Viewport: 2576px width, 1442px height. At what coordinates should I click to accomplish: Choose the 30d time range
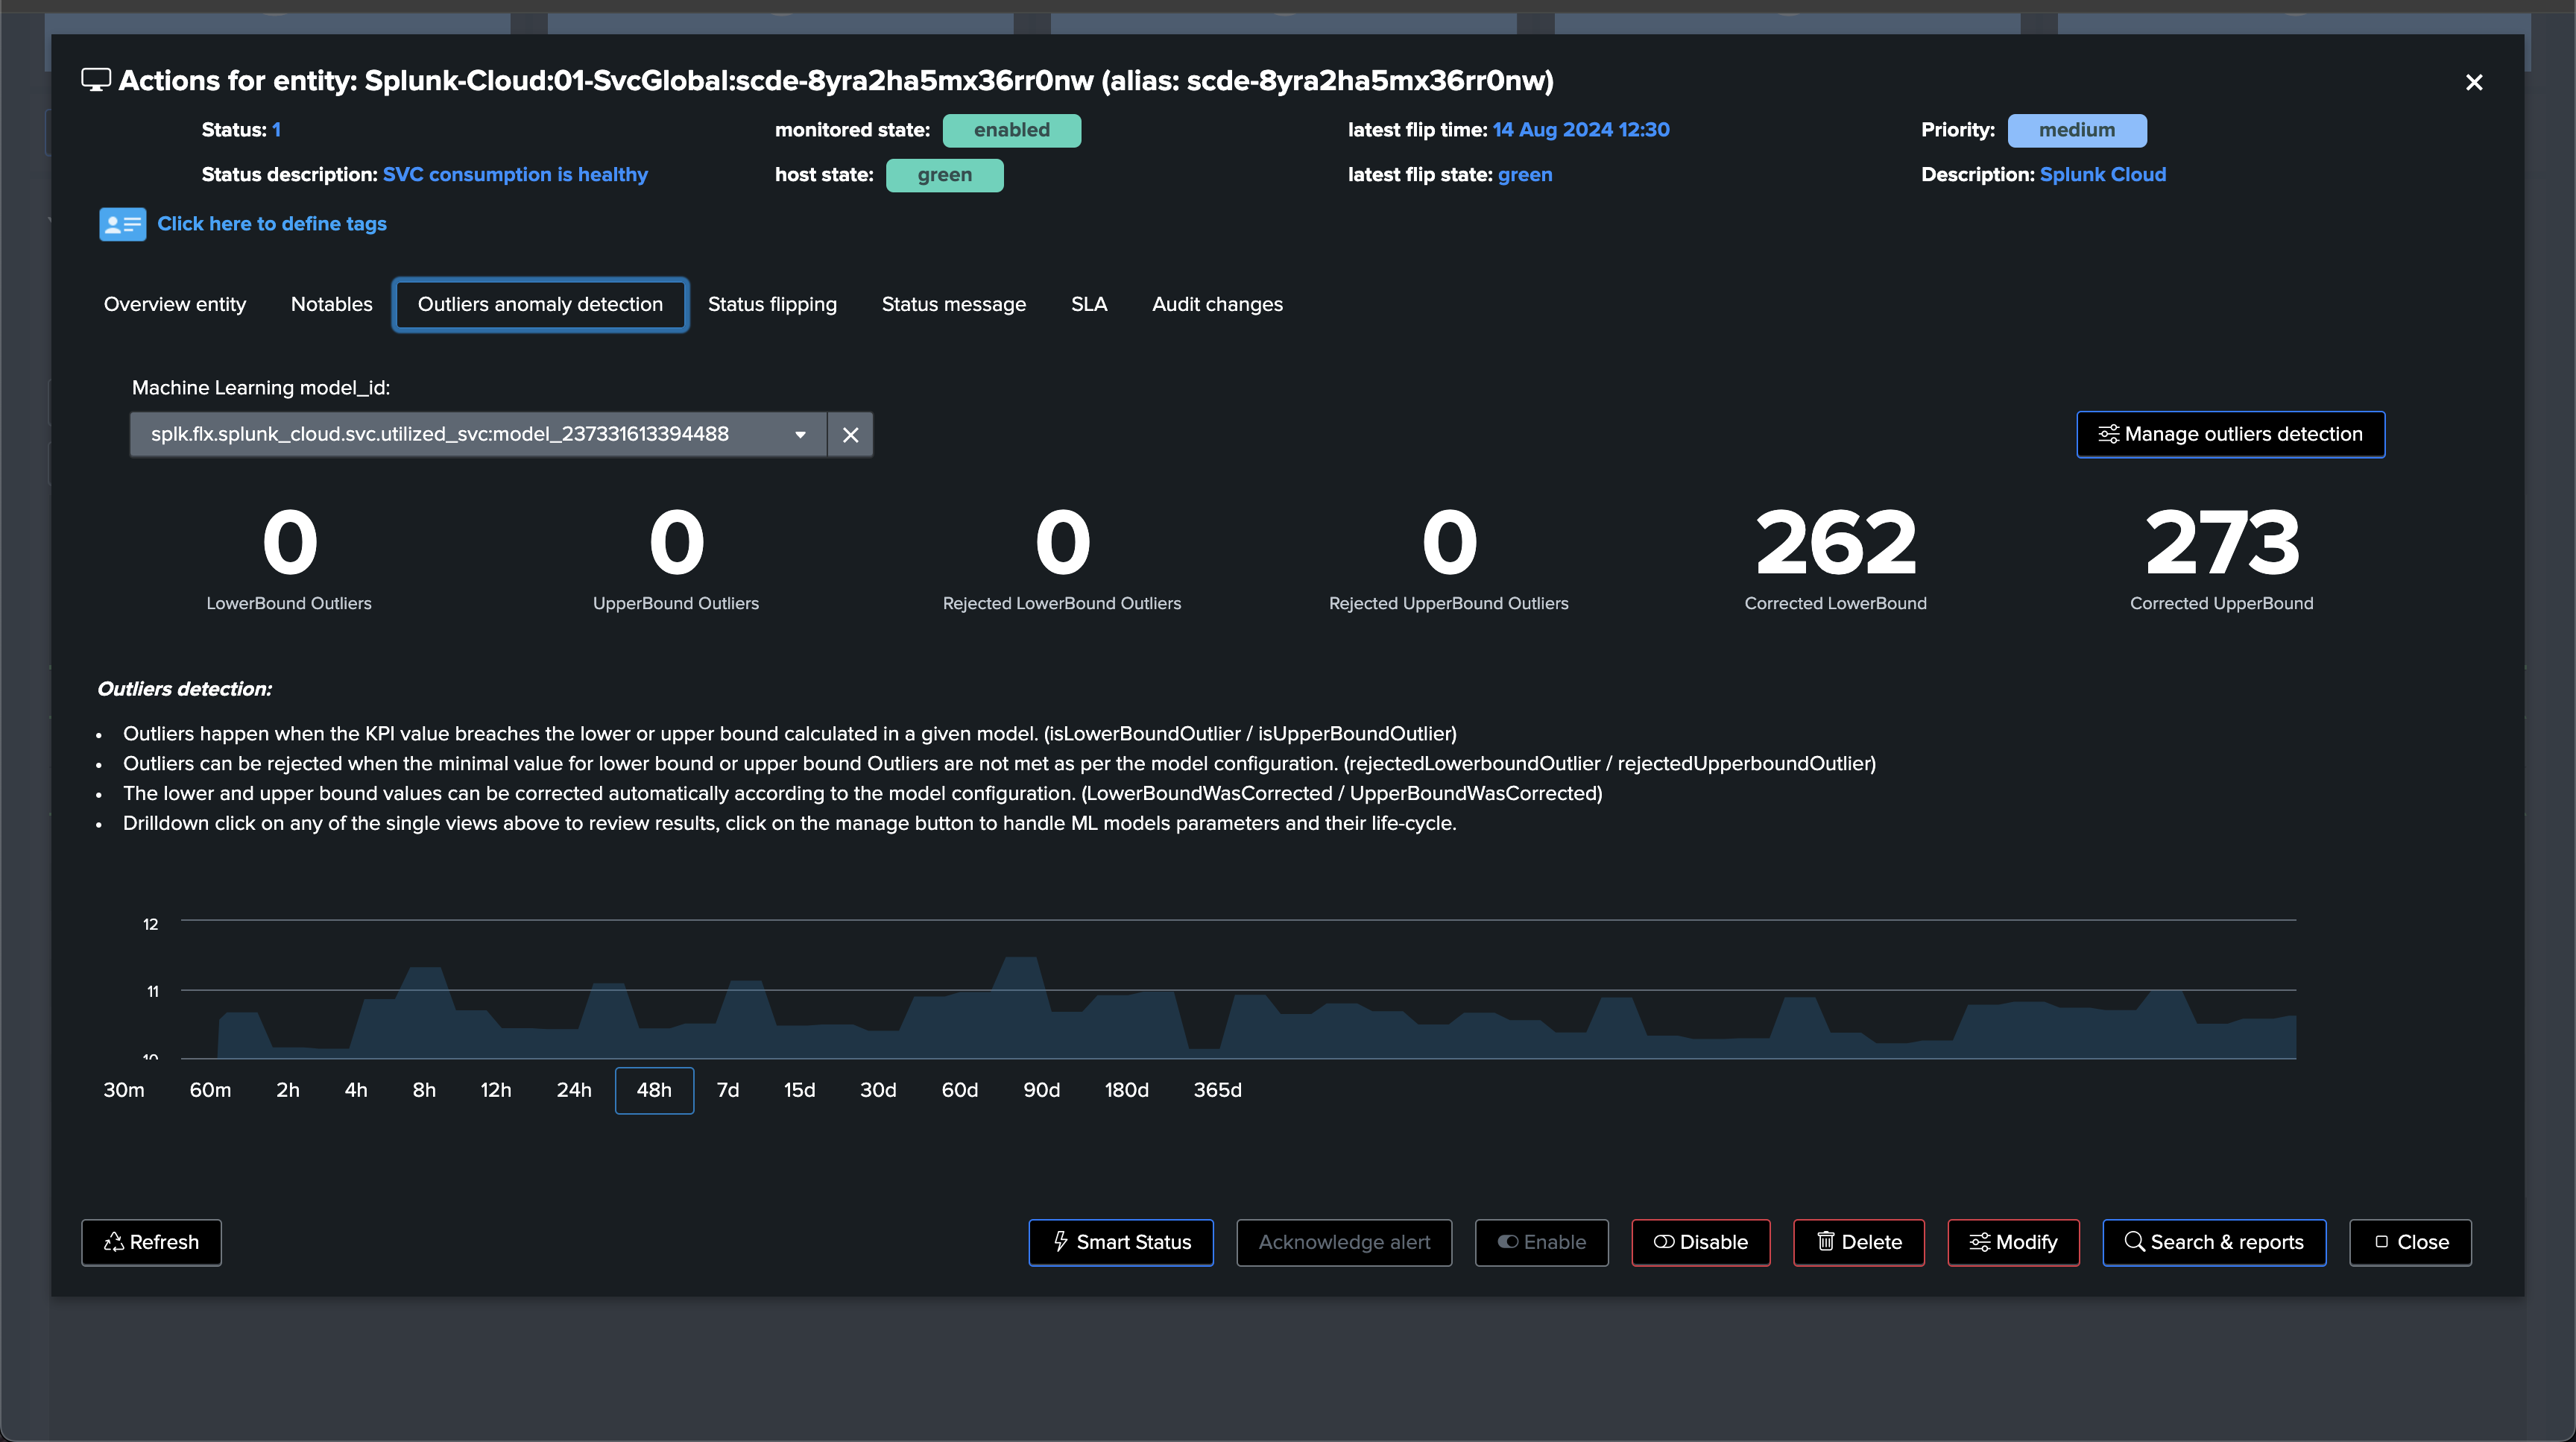[878, 1090]
